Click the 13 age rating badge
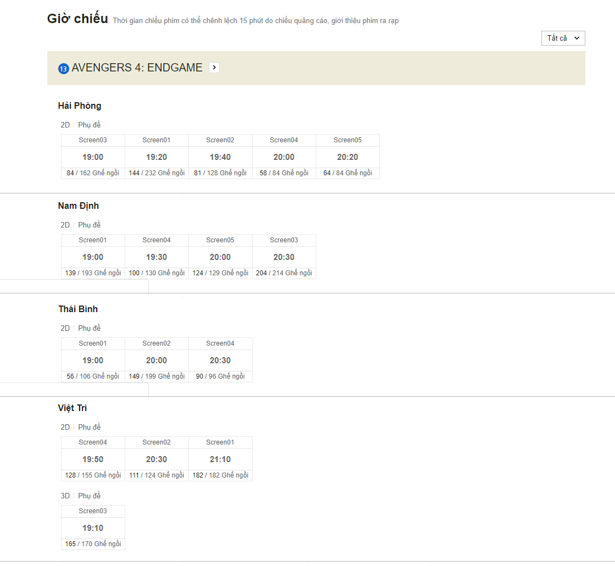615x566 pixels. tap(64, 69)
